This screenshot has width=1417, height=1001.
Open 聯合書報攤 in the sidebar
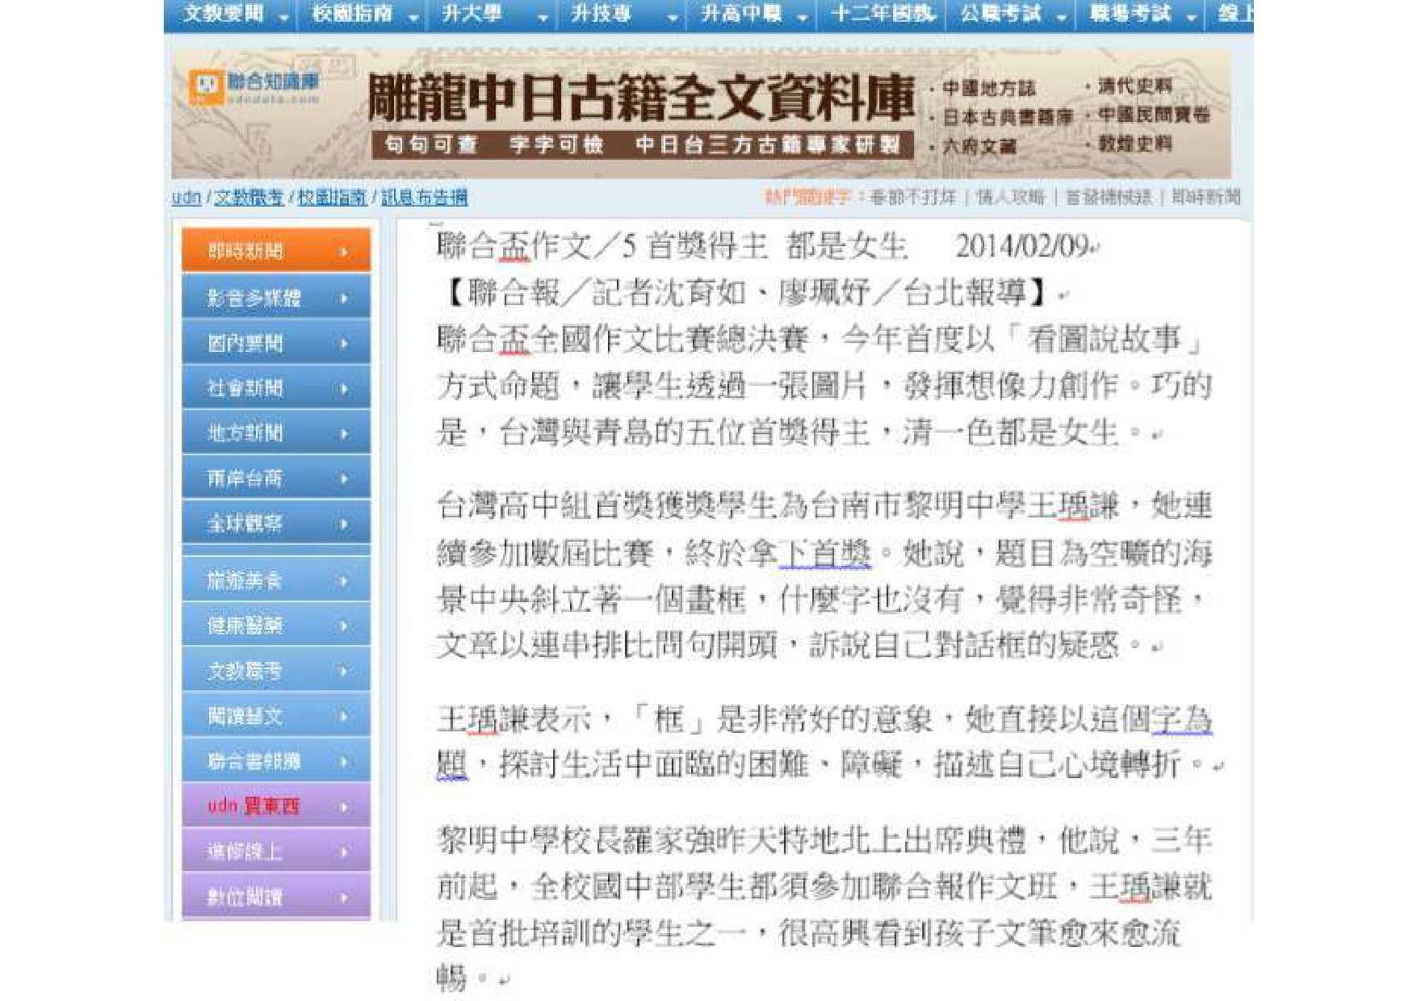coord(276,760)
